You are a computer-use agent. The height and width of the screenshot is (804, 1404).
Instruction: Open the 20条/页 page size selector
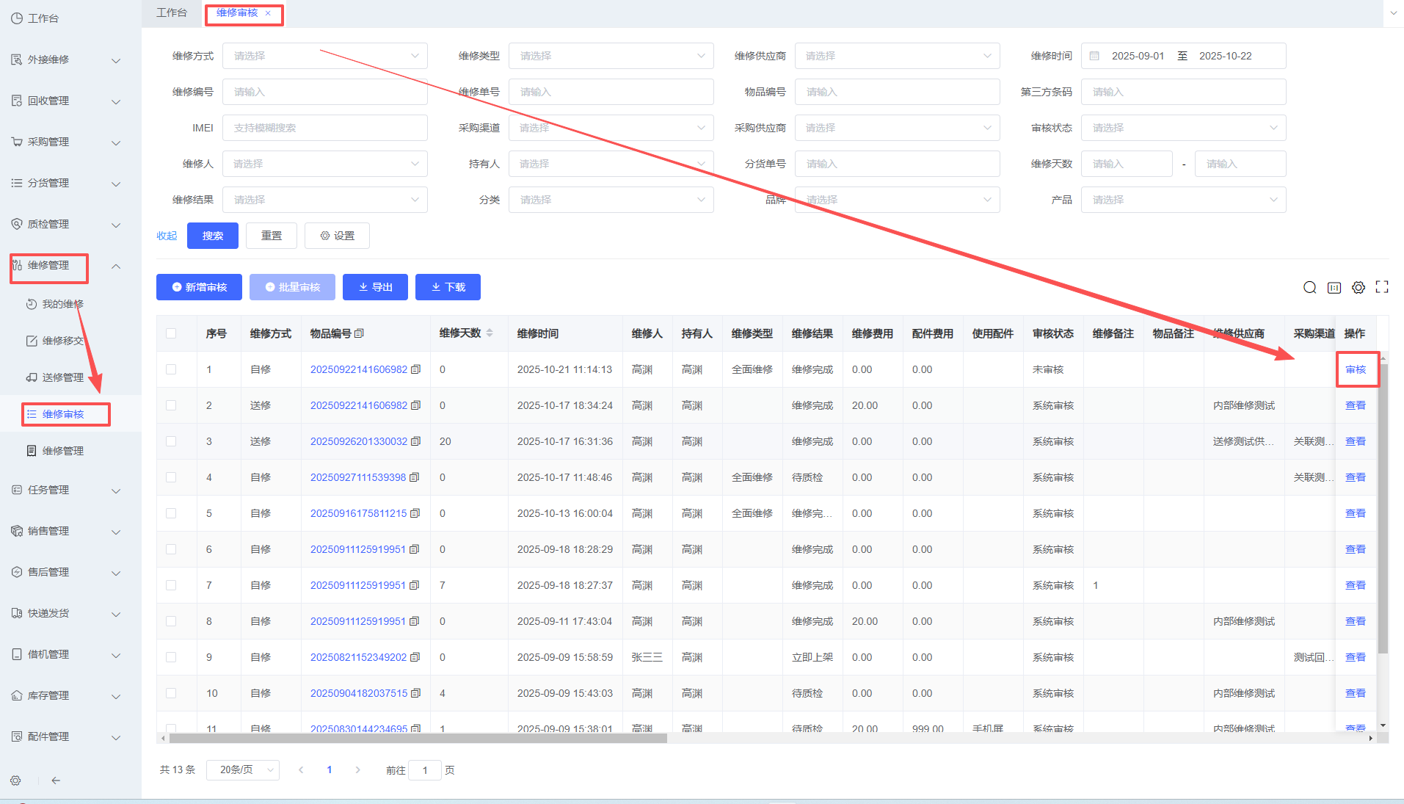click(243, 769)
